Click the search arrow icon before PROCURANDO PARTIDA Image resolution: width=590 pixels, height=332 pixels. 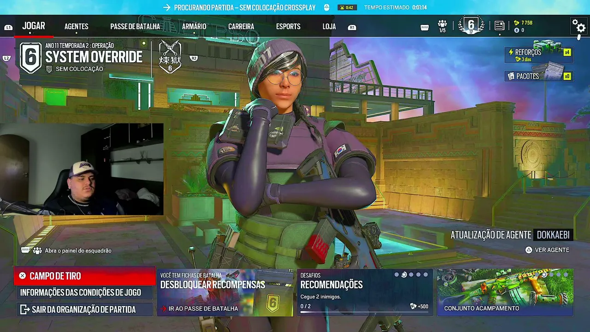(166, 7)
